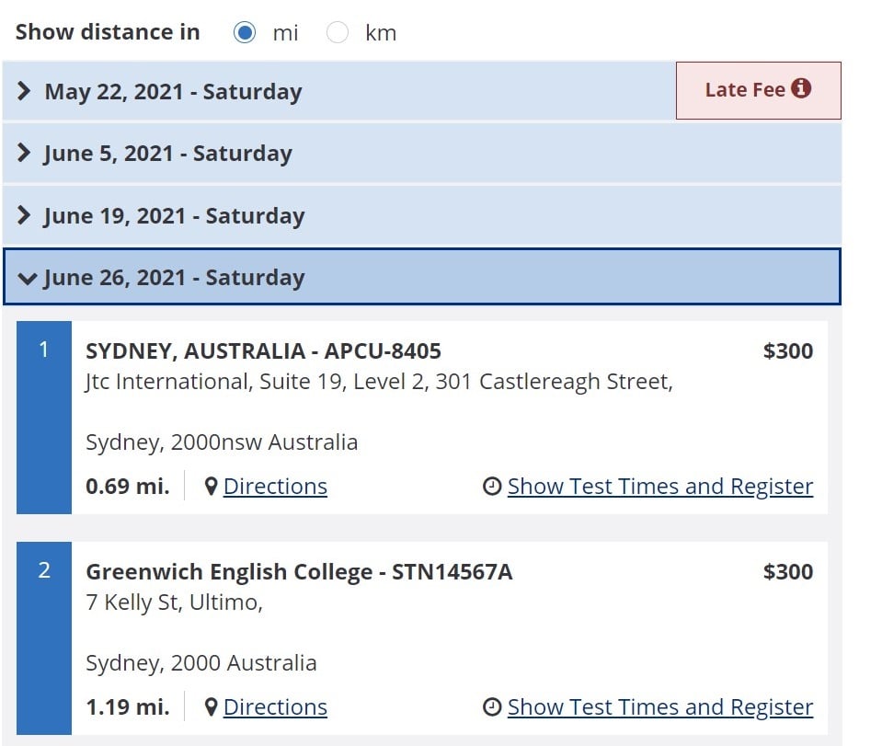Click the downward chevron on June 26 row
The image size is (882, 746).
click(29, 278)
